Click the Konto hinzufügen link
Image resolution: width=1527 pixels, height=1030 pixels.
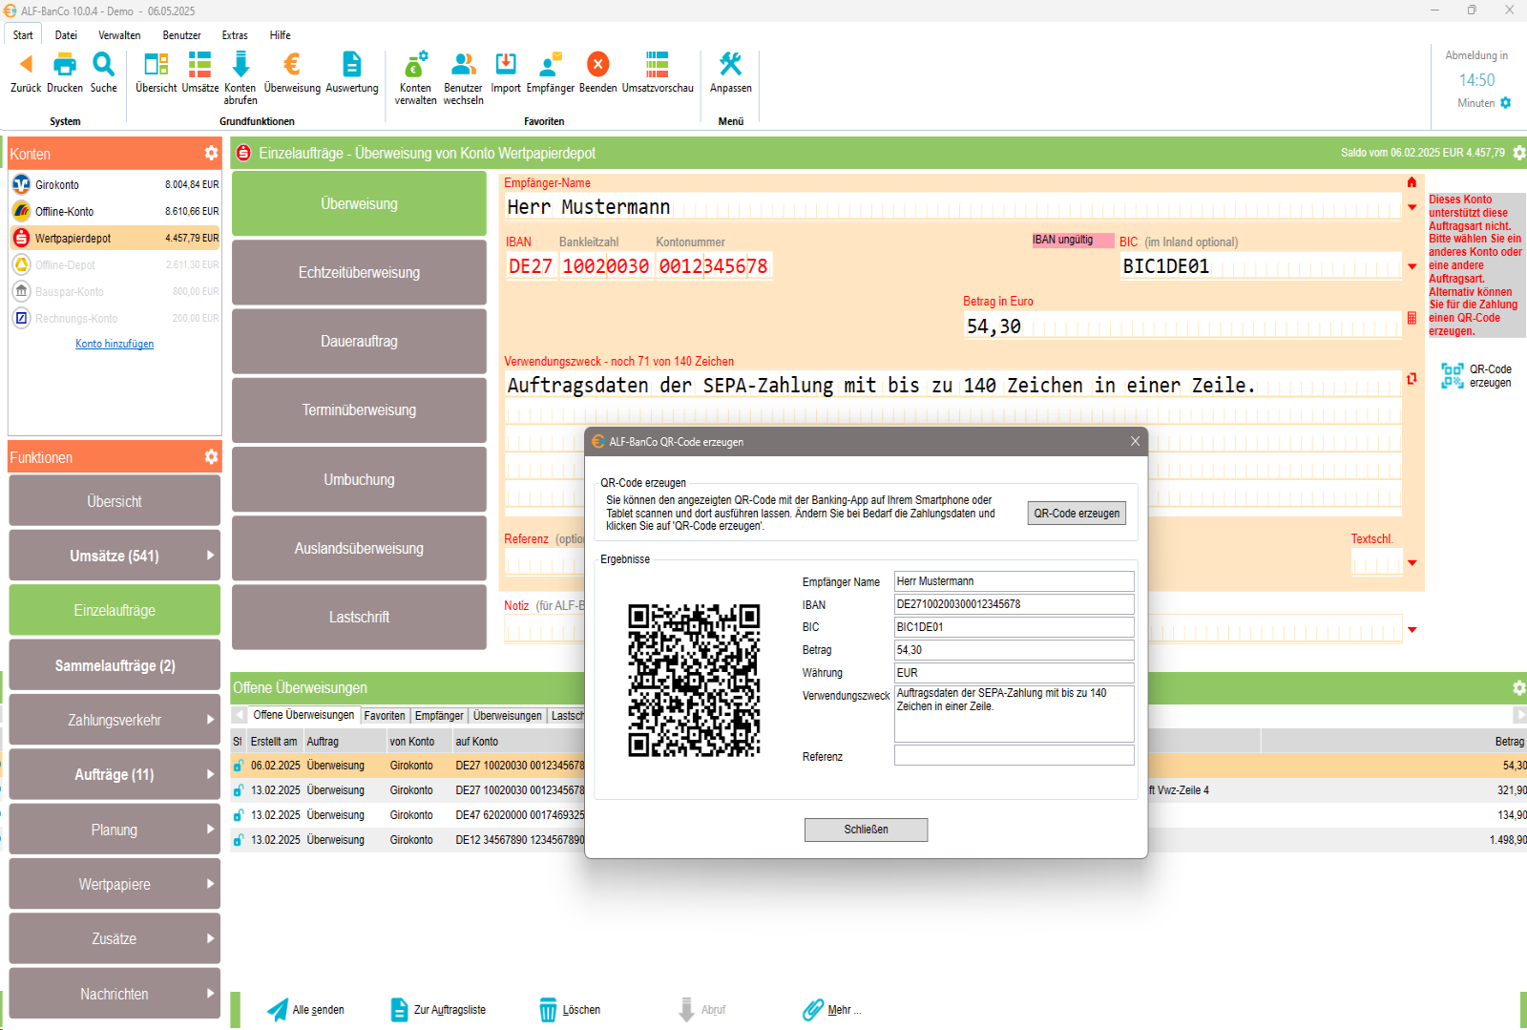tap(115, 344)
